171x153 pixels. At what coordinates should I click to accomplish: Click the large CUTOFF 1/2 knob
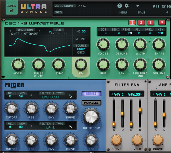91,116
